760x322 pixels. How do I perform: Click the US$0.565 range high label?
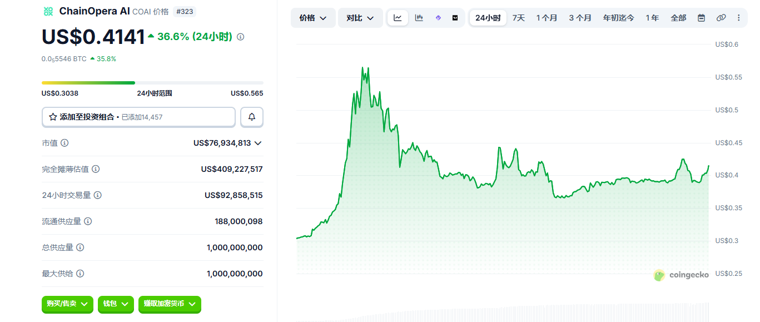(x=247, y=93)
